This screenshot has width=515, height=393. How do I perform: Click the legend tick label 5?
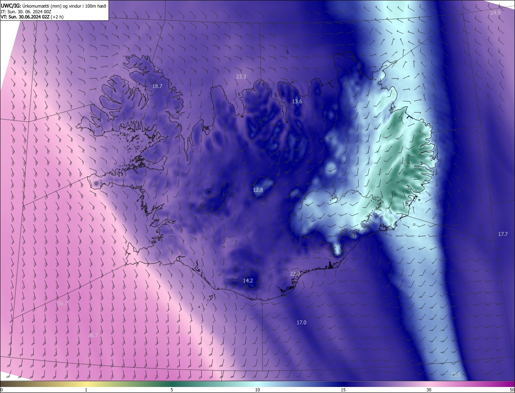click(x=172, y=390)
